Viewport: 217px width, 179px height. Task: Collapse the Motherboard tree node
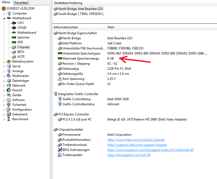tap(4, 18)
